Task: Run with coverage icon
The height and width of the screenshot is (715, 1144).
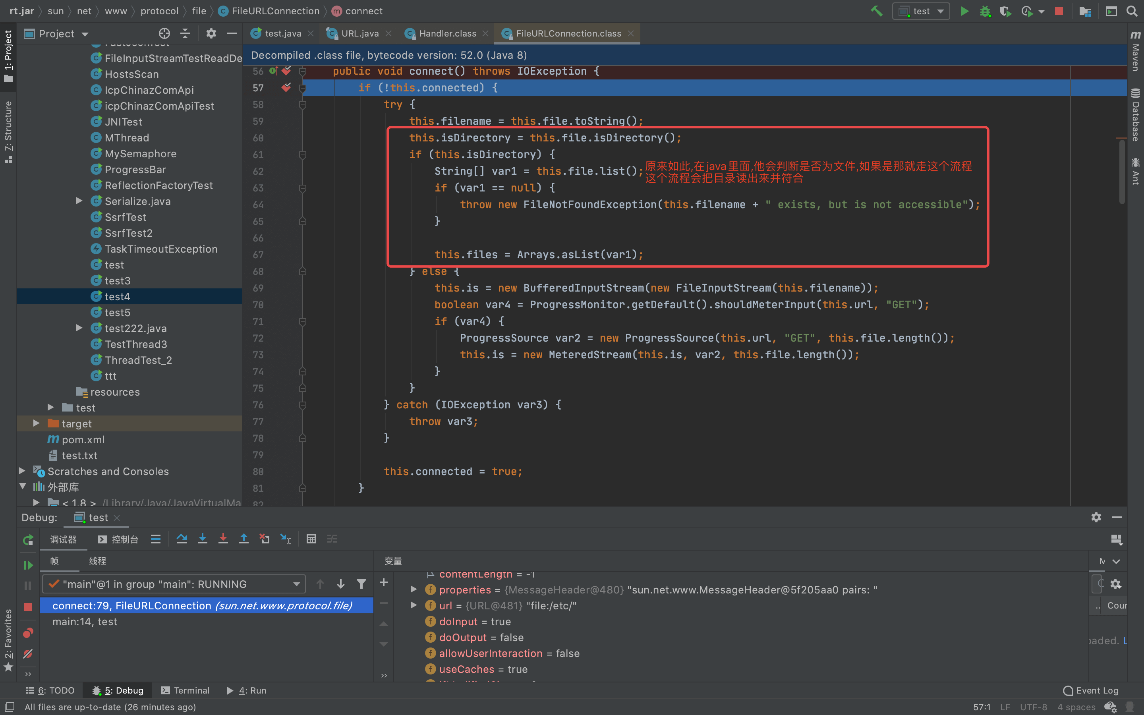Action: (x=1005, y=11)
